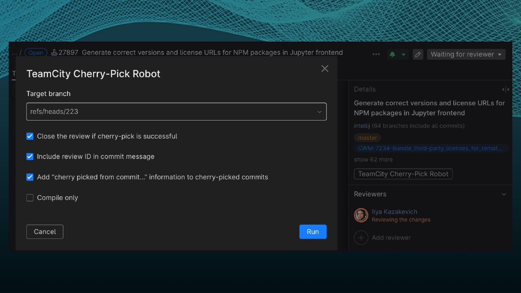Collapse the Details side panel icon
The image size is (521, 293).
coord(505,89)
